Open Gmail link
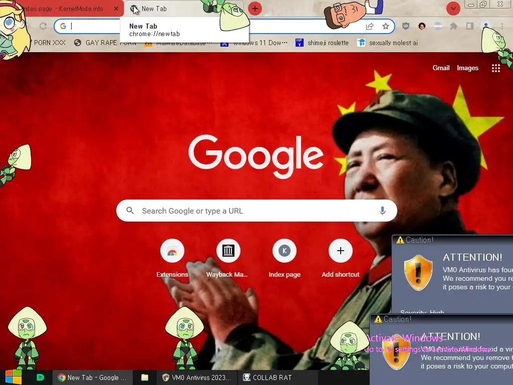Image resolution: width=513 pixels, height=385 pixels. tap(441, 68)
